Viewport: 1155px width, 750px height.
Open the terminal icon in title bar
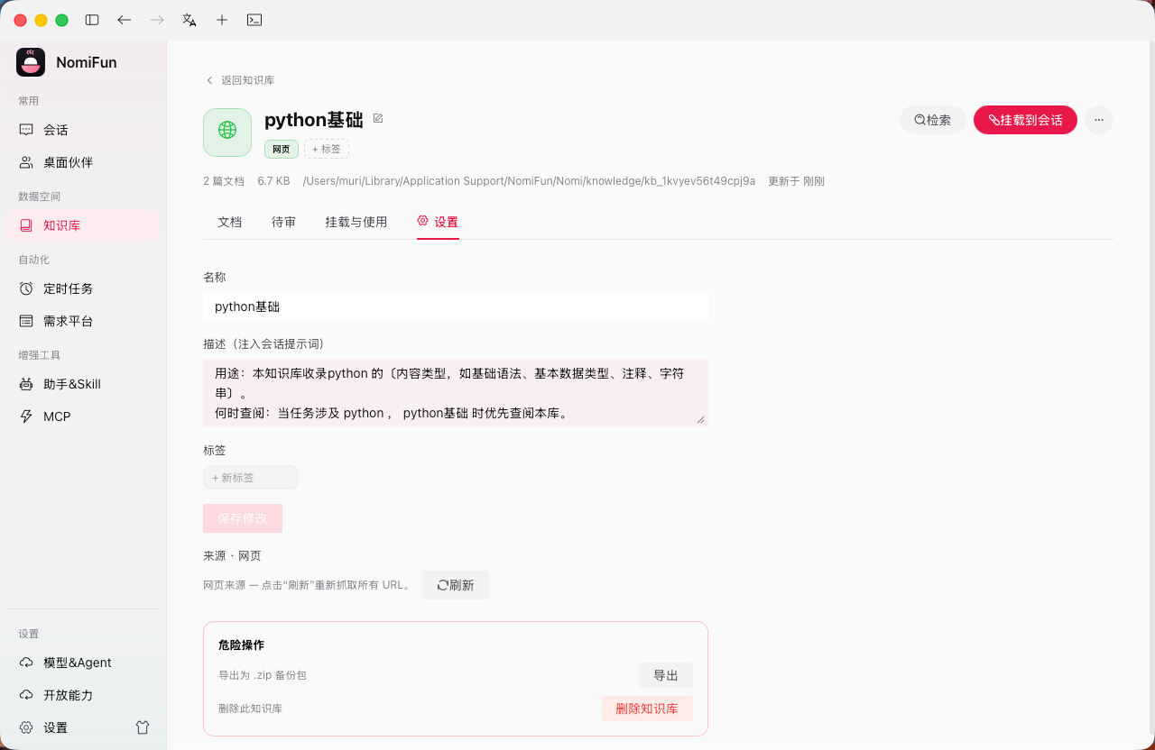(254, 20)
